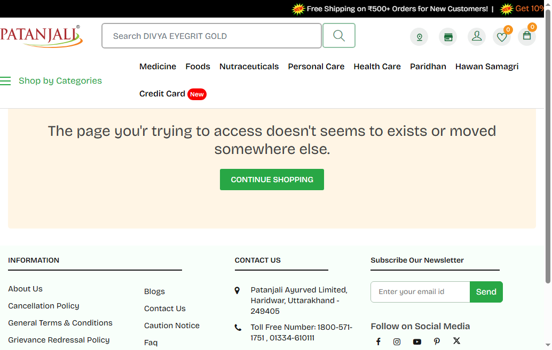Visit the Facebook social icon
Image resolution: width=552 pixels, height=350 pixels.
[378, 341]
